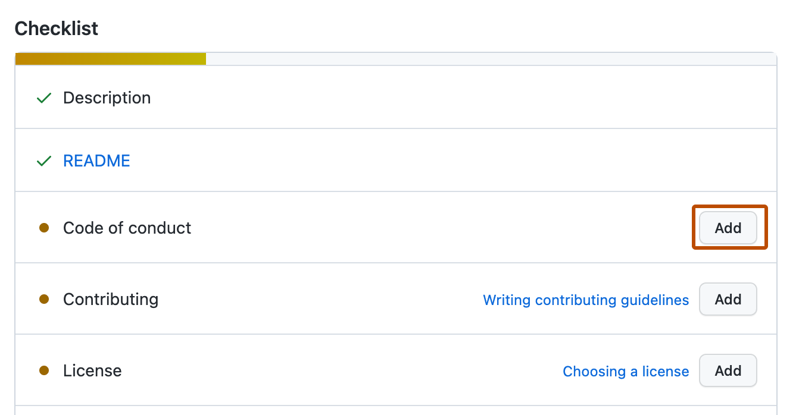Click the checklist progress bar
Image resolution: width=799 pixels, height=415 pixels.
(x=396, y=58)
